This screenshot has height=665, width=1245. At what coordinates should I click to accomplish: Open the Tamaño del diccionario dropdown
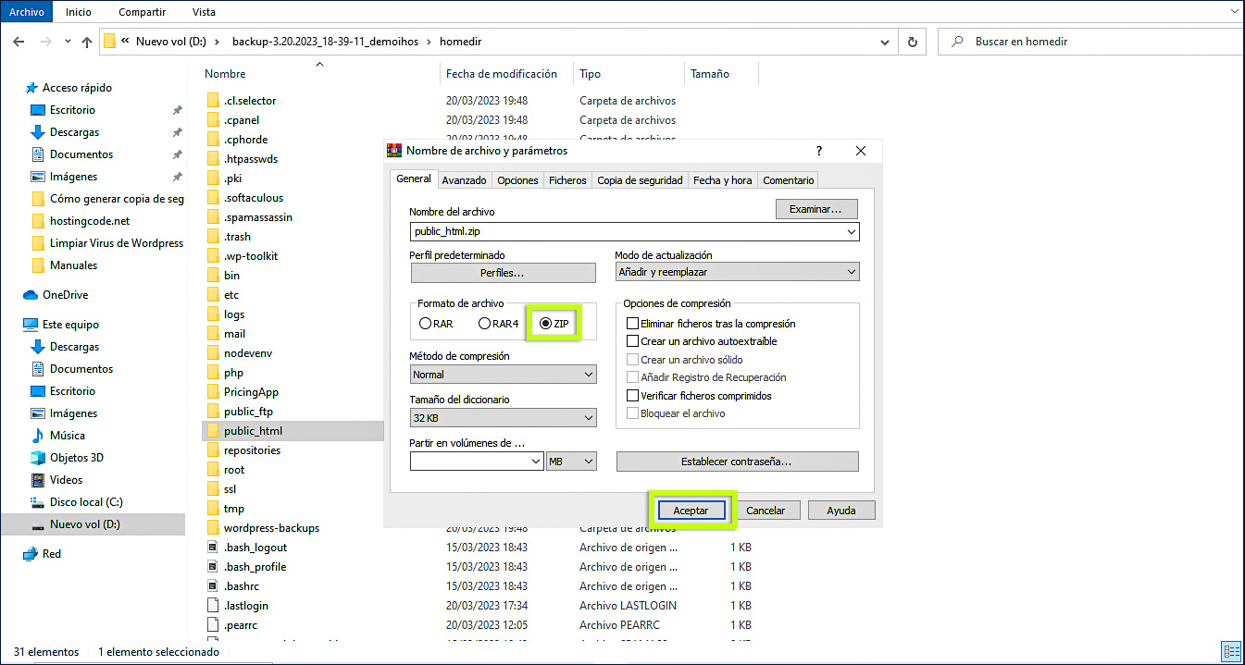click(x=504, y=419)
